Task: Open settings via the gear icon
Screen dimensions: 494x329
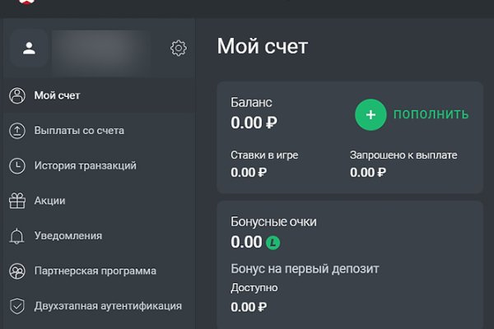Action: (x=178, y=49)
